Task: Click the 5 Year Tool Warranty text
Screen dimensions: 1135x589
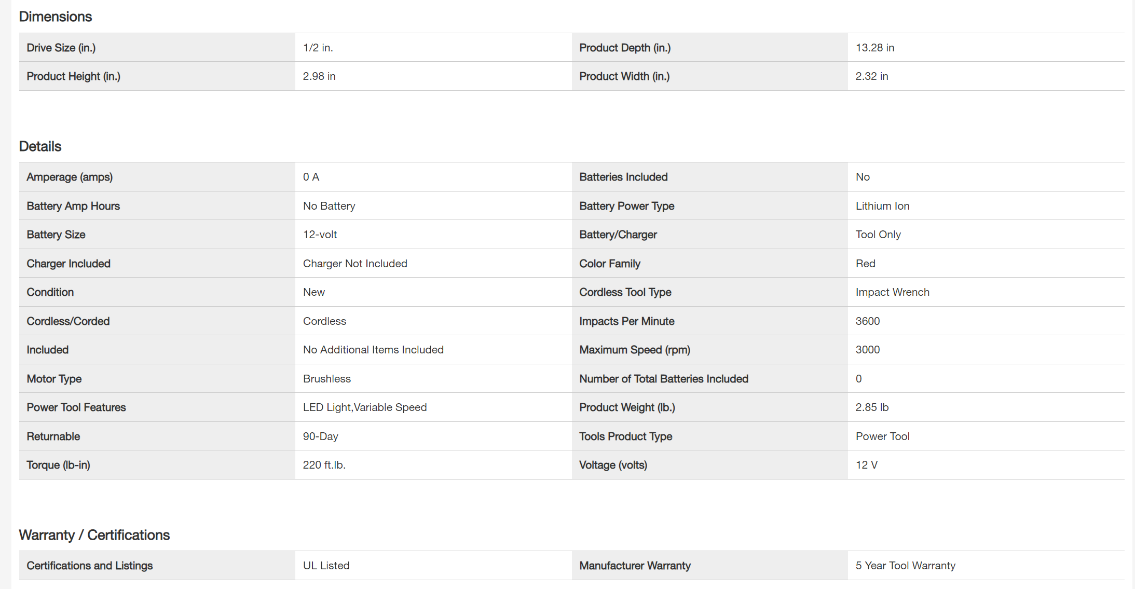Action: tap(905, 566)
